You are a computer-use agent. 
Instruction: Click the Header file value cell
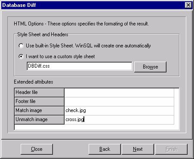pyautogui.click(x=119, y=92)
